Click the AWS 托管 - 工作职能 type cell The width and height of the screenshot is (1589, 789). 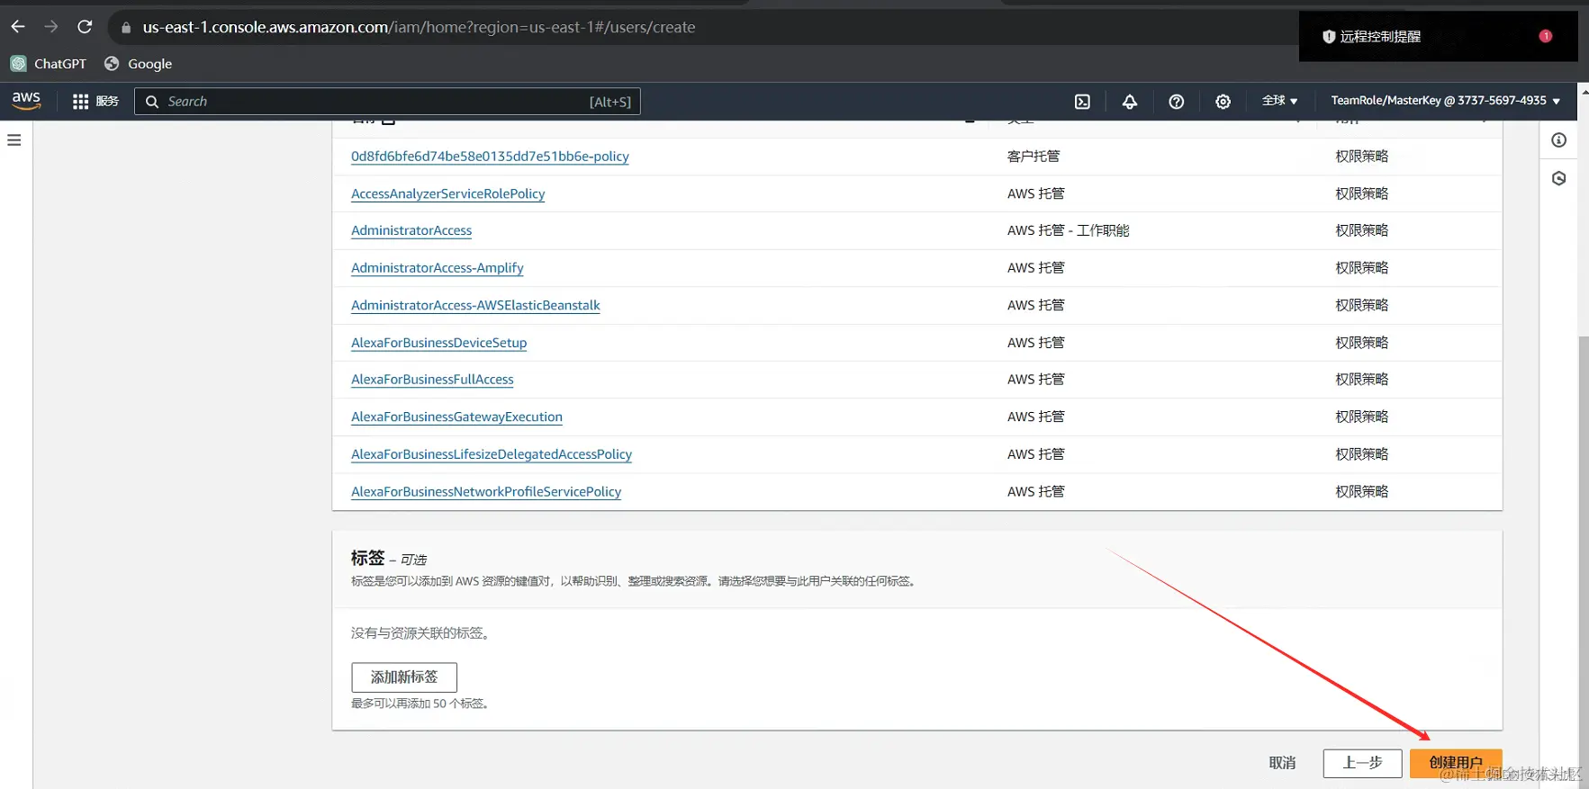coord(1068,231)
